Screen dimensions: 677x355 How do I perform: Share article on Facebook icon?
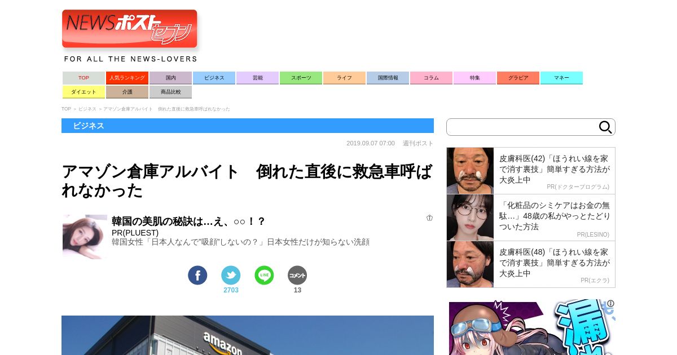[x=197, y=275]
